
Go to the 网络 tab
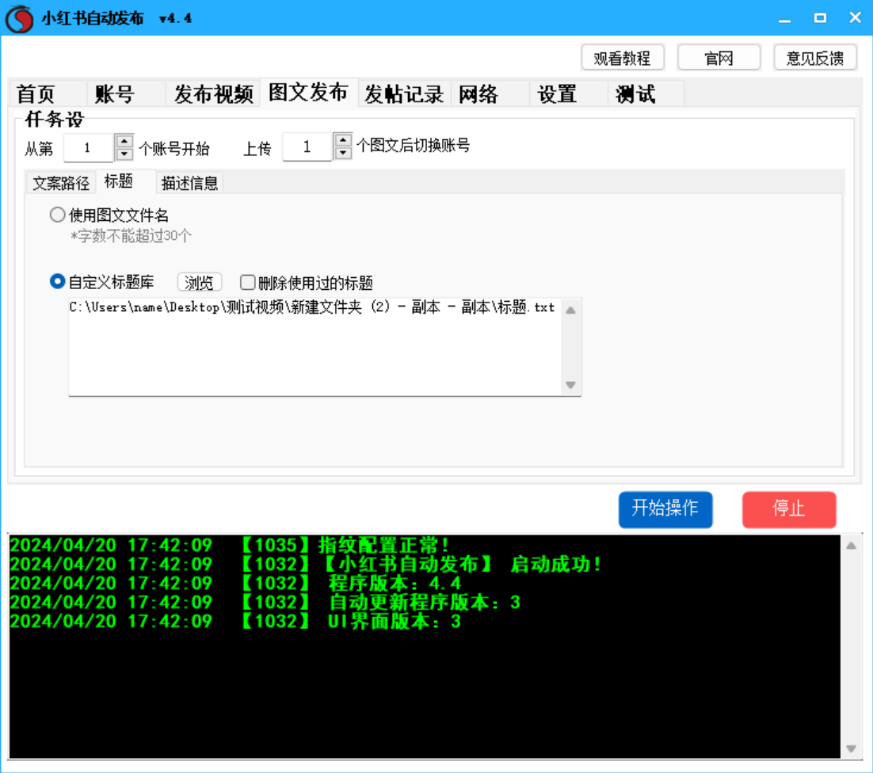click(490, 93)
